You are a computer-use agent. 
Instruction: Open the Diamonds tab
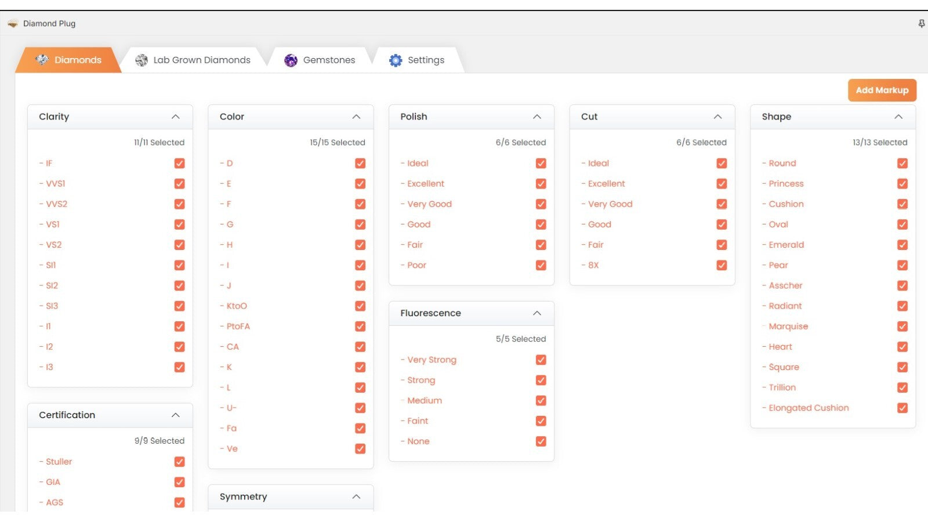tap(68, 60)
